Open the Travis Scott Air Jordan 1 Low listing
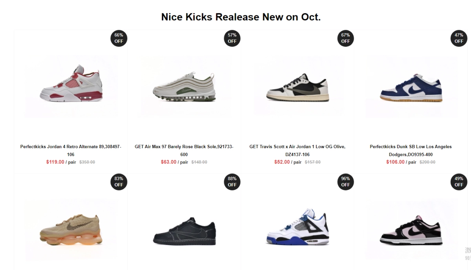Screen dimensions: 471x270 (297, 150)
